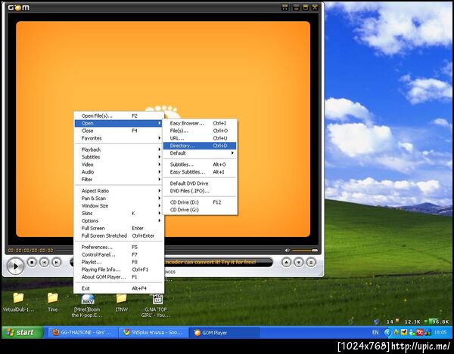Expand the Pan & Scan submenu
The height and width of the screenshot is (354, 454).
point(119,199)
